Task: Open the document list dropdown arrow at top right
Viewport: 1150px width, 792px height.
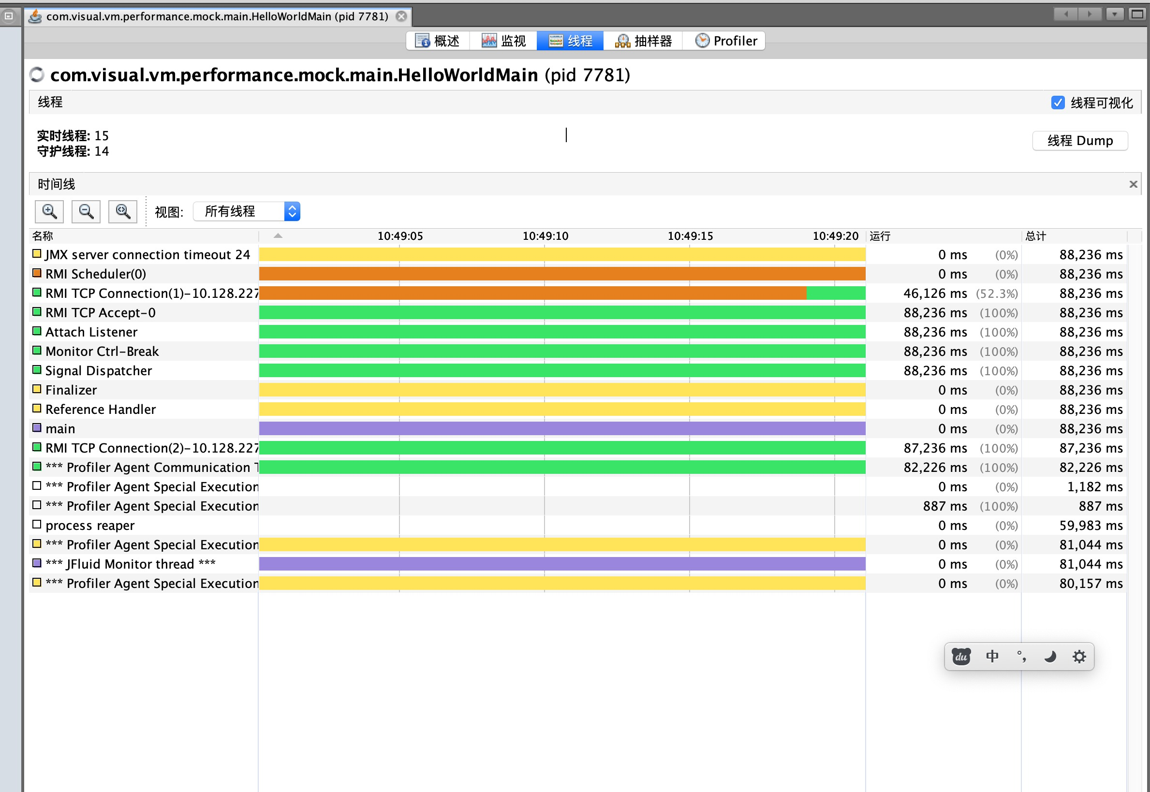Action: pyautogui.click(x=1114, y=15)
